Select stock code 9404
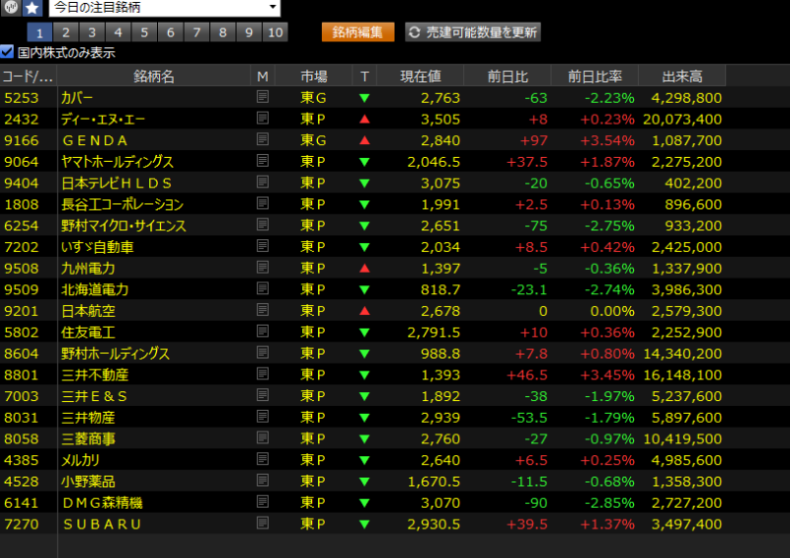The height and width of the screenshot is (558, 790). click(x=21, y=183)
